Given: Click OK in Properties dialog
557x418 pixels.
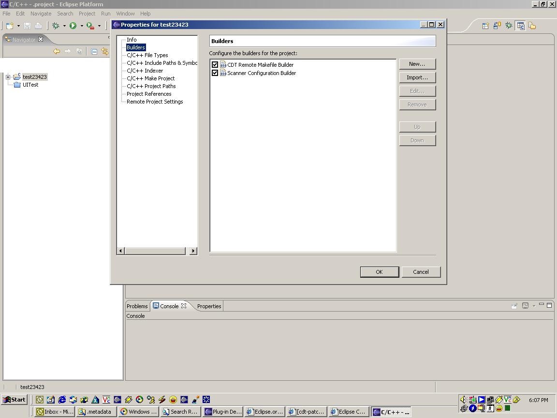Looking at the screenshot, I should click(380, 272).
